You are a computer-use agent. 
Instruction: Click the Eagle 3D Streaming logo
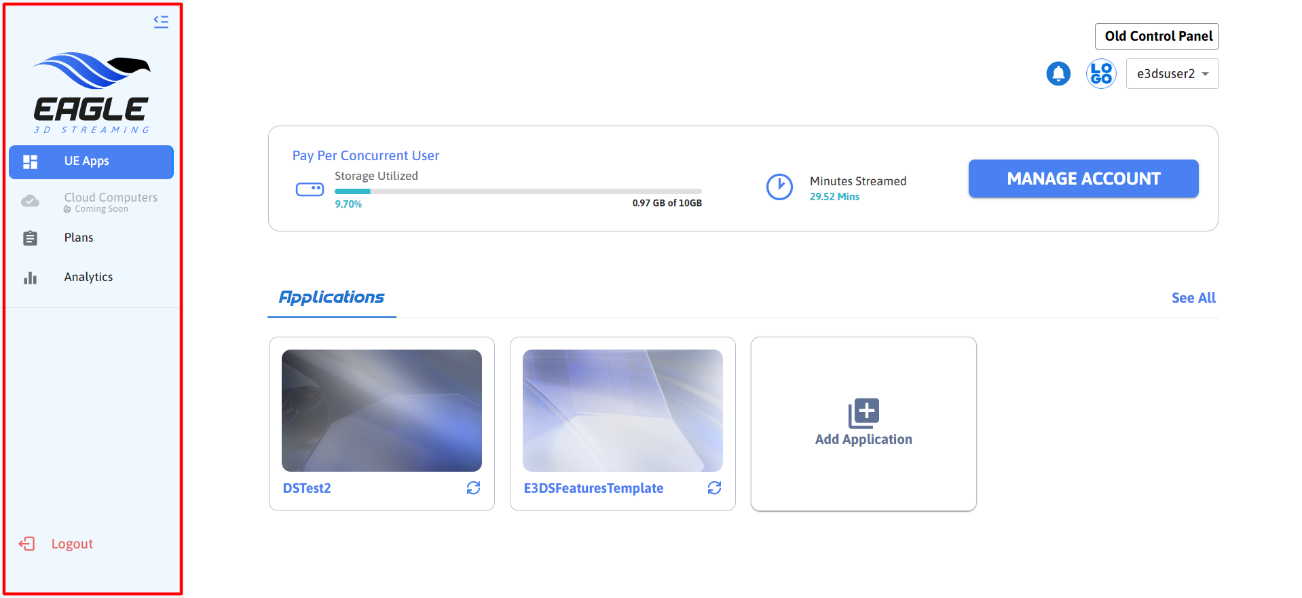pyautogui.click(x=92, y=93)
